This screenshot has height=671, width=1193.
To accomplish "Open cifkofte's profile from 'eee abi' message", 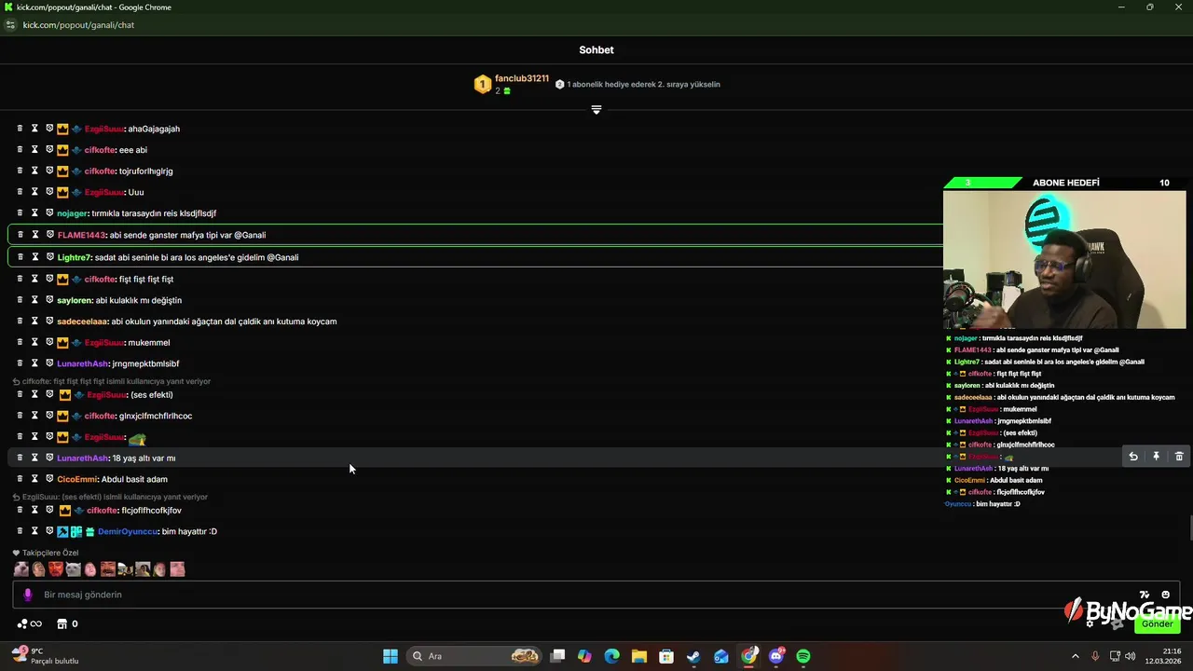I will 101,150.
